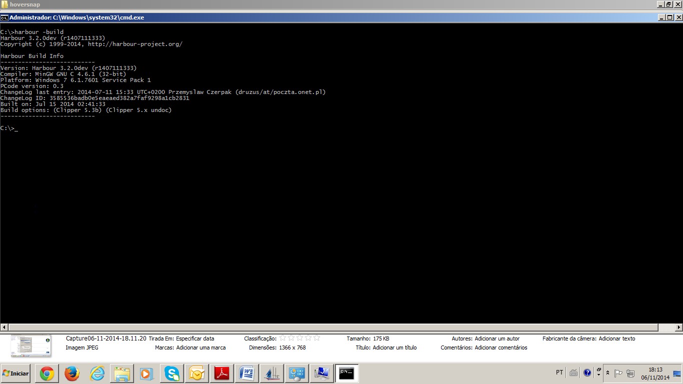Image resolution: width=683 pixels, height=384 pixels.
Task: Click the ChangeLog last entry line
Action: (163, 92)
